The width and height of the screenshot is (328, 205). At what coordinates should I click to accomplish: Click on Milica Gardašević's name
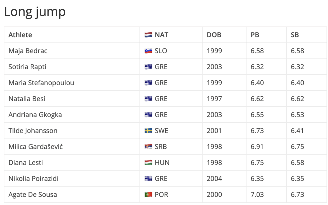click(36, 147)
